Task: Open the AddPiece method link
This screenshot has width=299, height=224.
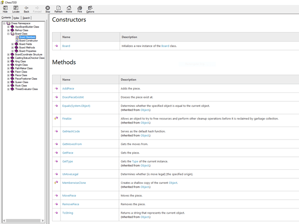Action: (68, 89)
